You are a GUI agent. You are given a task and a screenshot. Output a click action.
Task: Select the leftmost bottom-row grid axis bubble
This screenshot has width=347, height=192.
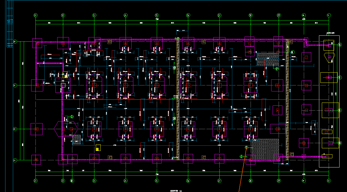pyautogui.click(x=35, y=181)
